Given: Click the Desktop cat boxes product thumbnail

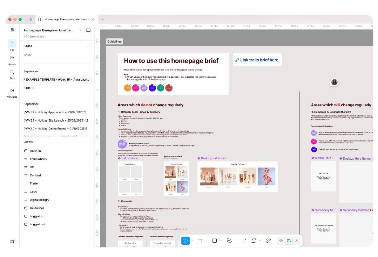Looking at the screenshot, I should 238,177.
